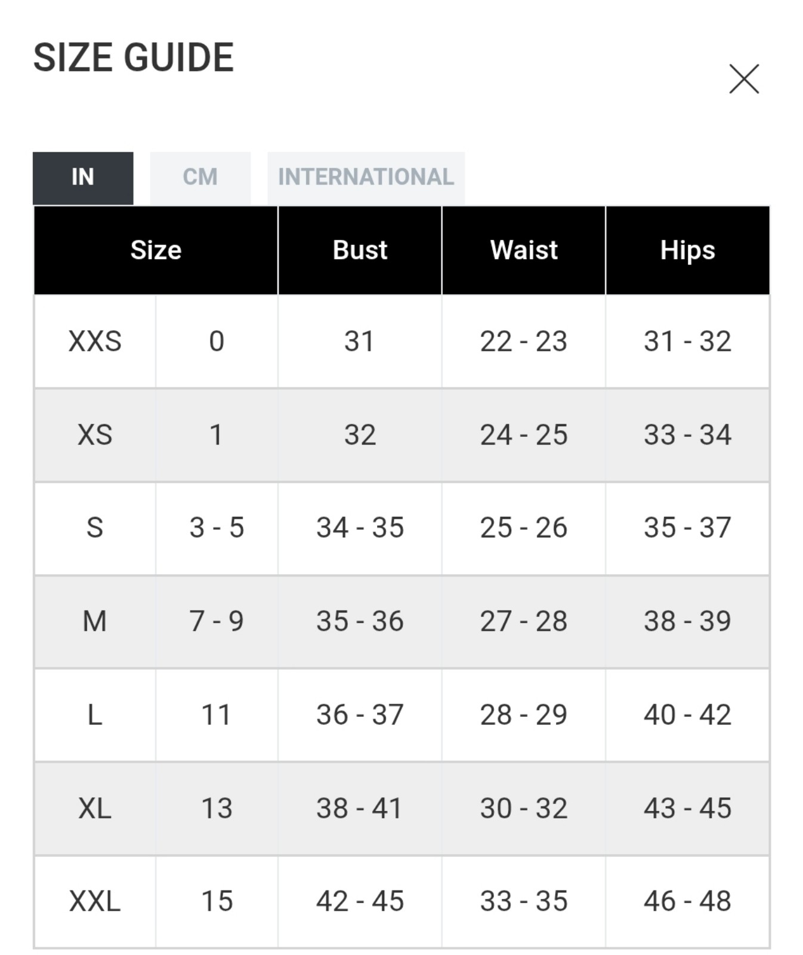Select the L size label
This screenshot has width=803, height=955.
[95, 714]
